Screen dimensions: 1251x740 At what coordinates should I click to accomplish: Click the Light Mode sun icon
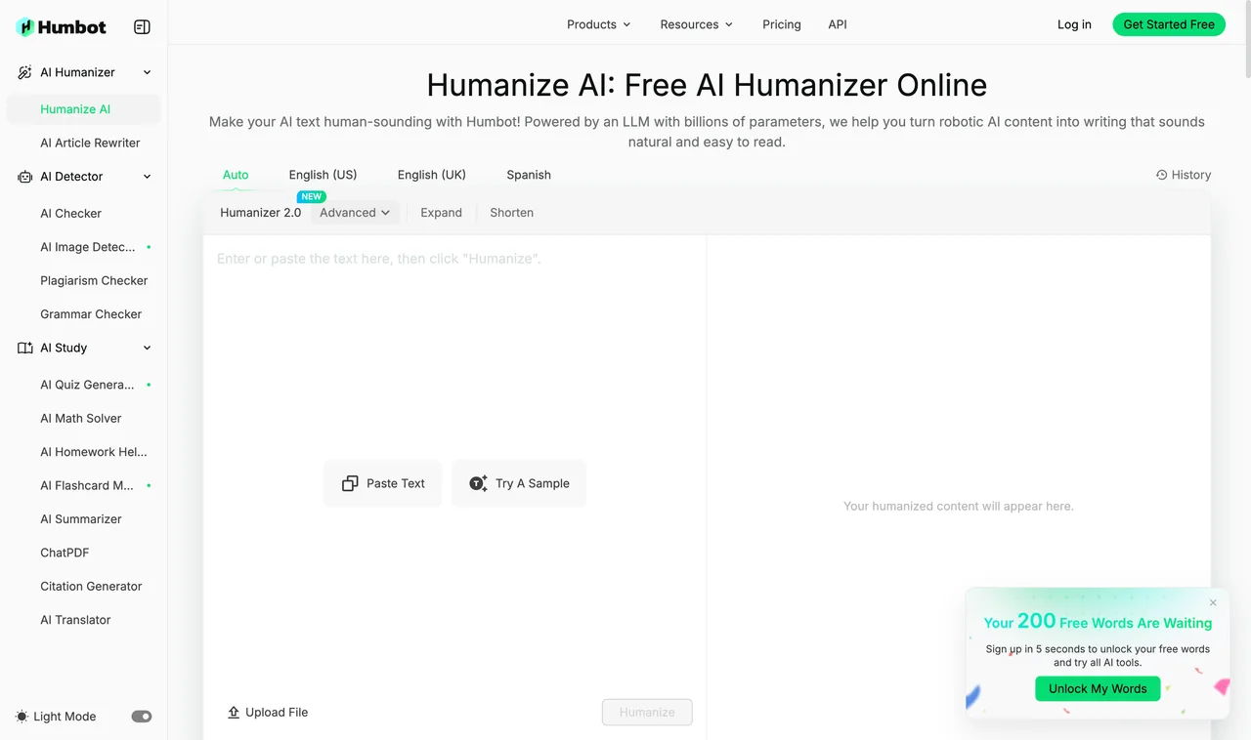(x=22, y=717)
